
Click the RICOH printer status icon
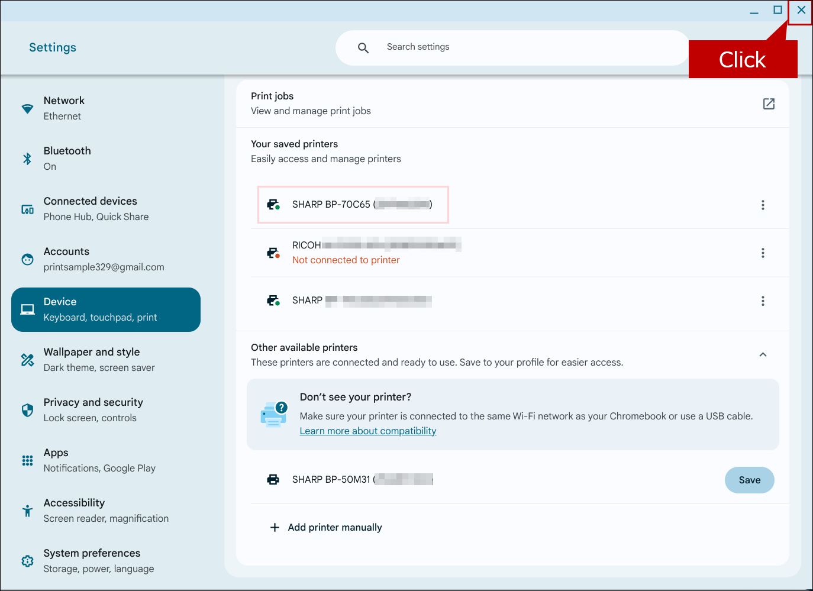273,253
